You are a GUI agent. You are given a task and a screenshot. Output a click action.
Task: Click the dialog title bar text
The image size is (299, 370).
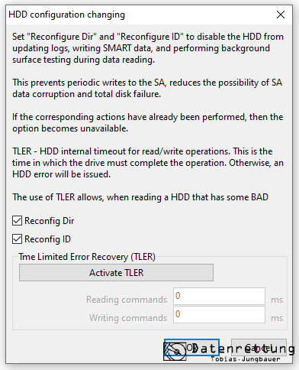click(x=66, y=15)
